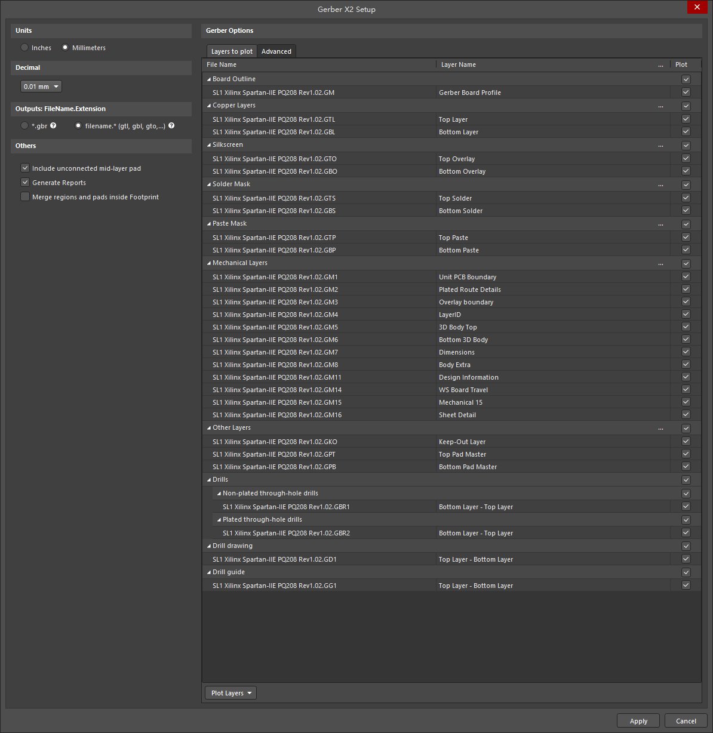
Task: Choose the *.gbr output extension option
Action: coord(24,126)
